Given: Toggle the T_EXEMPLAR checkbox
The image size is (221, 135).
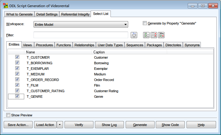Looking at the screenshot, I should pyautogui.click(x=17, y=68).
